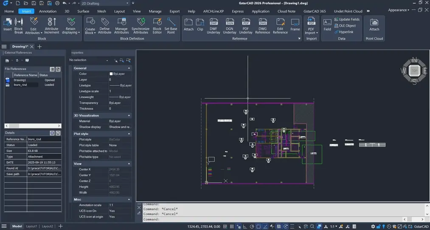The width and height of the screenshot is (430, 230).
Task: Switch File References to tree view
Action: click(x=58, y=69)
